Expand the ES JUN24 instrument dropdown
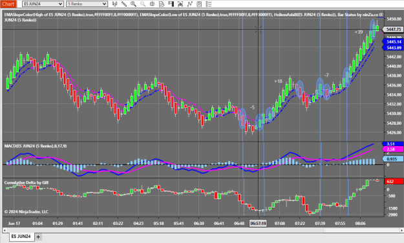The width and height of the screenshot is (404, 243). pyautogui.click(x=43, y=4)
